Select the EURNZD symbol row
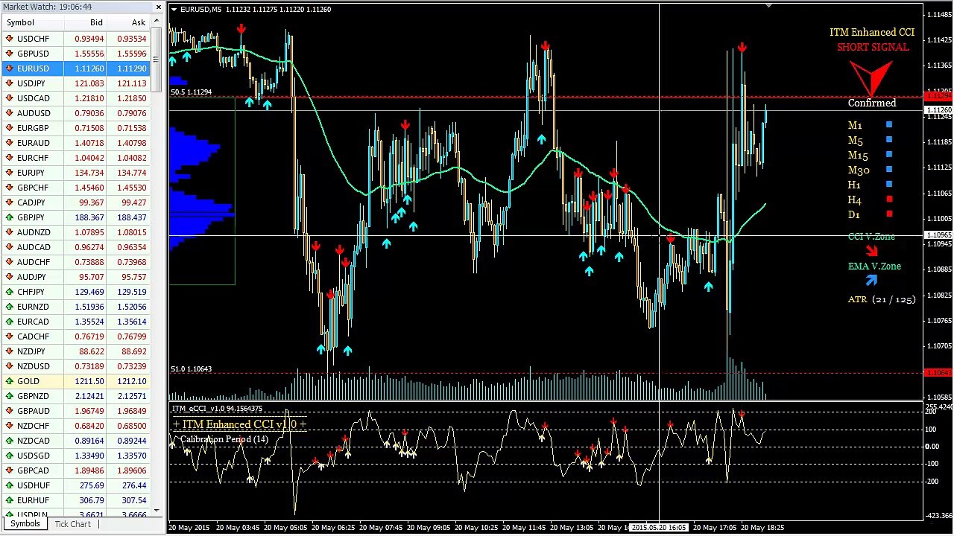This screenshot has width=954, height=536. click(75, 307)
